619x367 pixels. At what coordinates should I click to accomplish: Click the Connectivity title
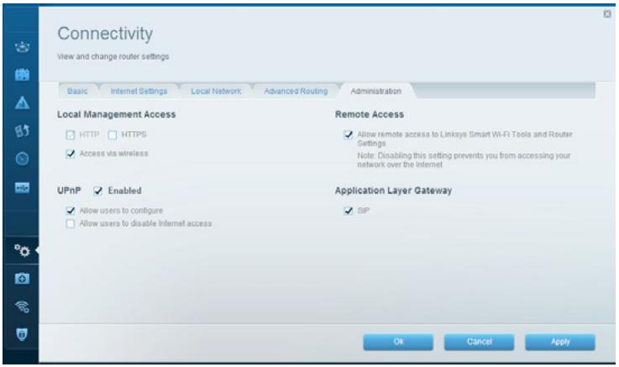pos(105,34)
